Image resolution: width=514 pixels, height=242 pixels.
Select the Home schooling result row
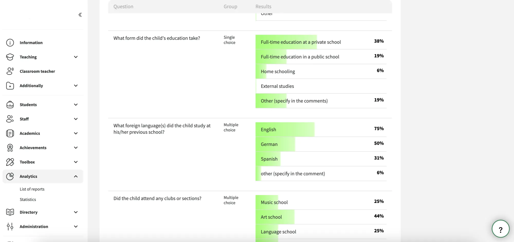click(x=321, y=71)
